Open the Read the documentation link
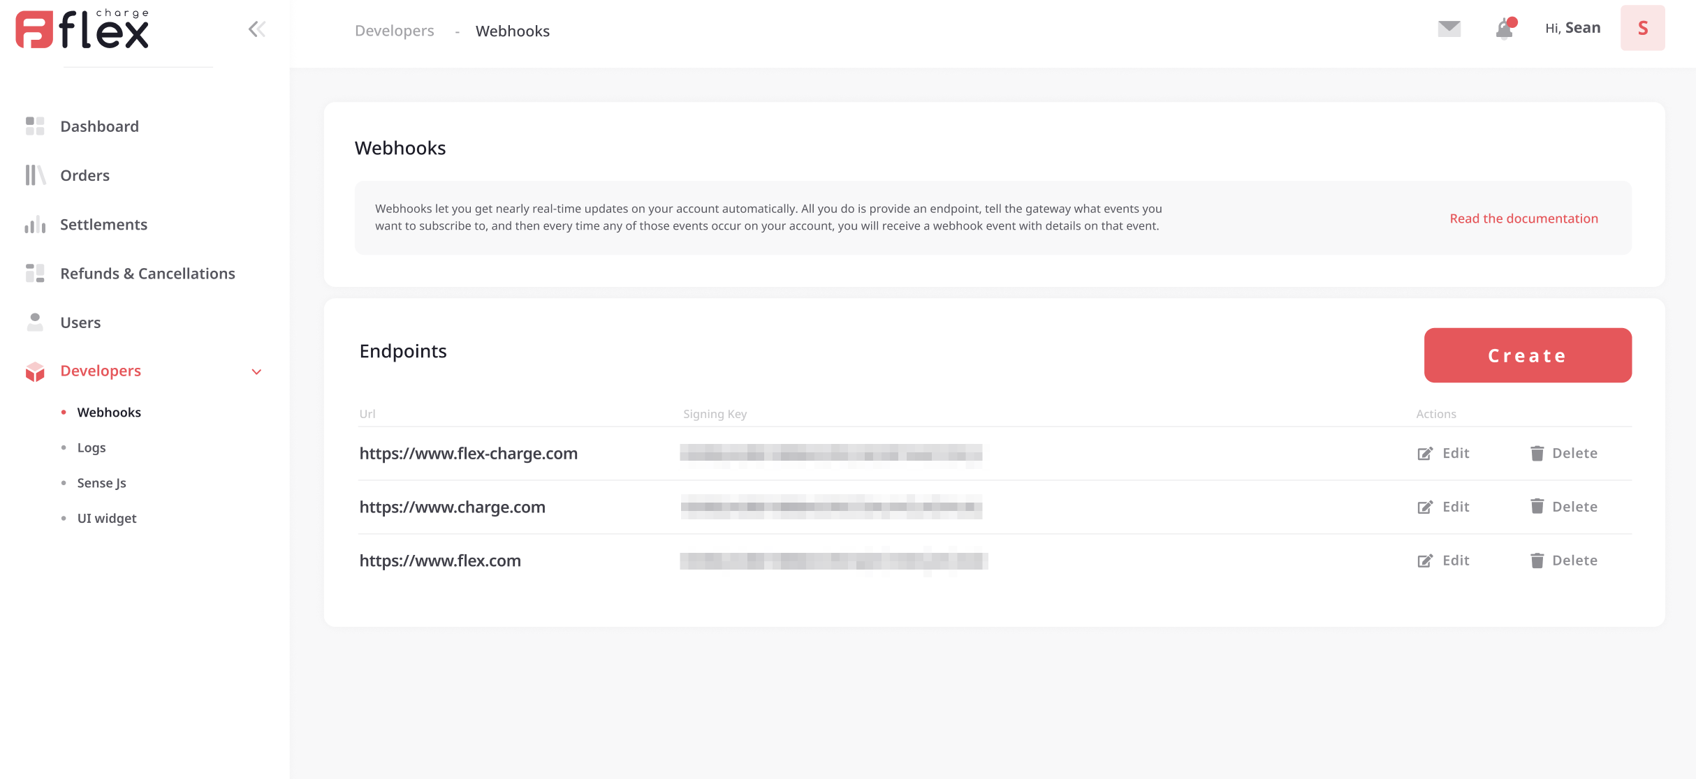 [x=1523, y=218]
